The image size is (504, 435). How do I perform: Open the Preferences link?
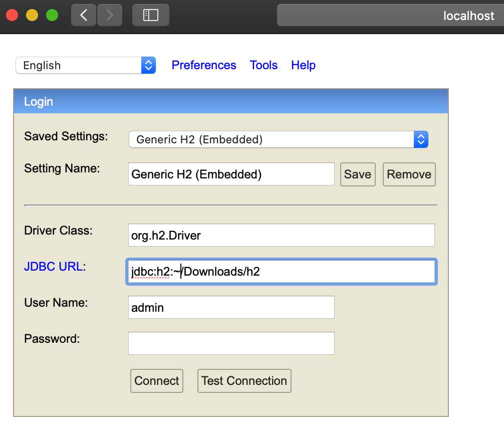[x=204, y=65]
